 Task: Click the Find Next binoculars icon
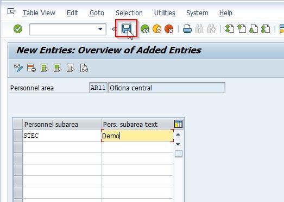click(x=211, y=29)
